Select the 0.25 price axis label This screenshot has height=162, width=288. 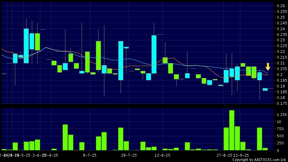(281, 17)
